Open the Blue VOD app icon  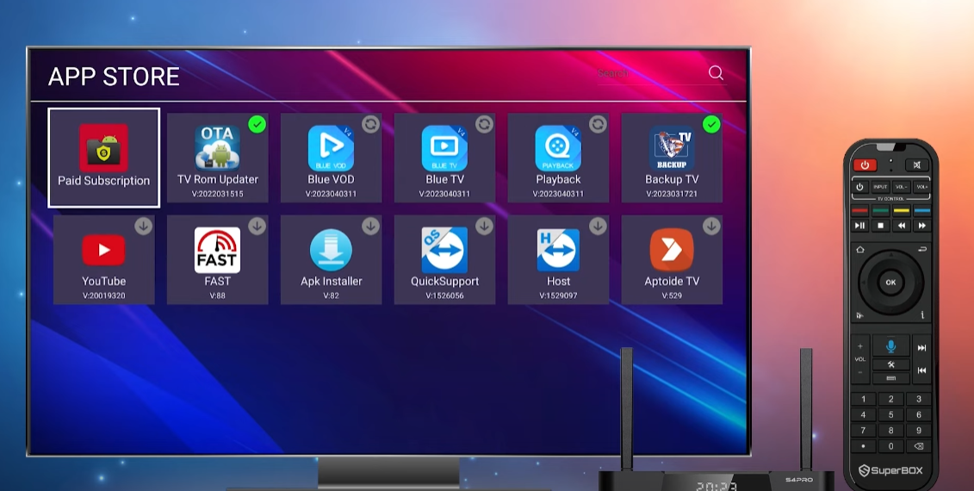point(331,148)
